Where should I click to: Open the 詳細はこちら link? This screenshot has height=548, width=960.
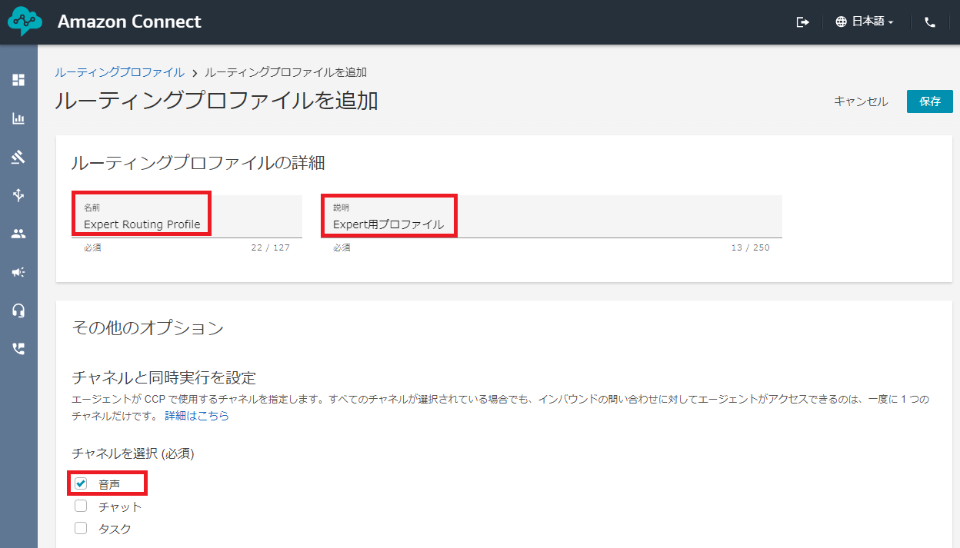point(197,416)
